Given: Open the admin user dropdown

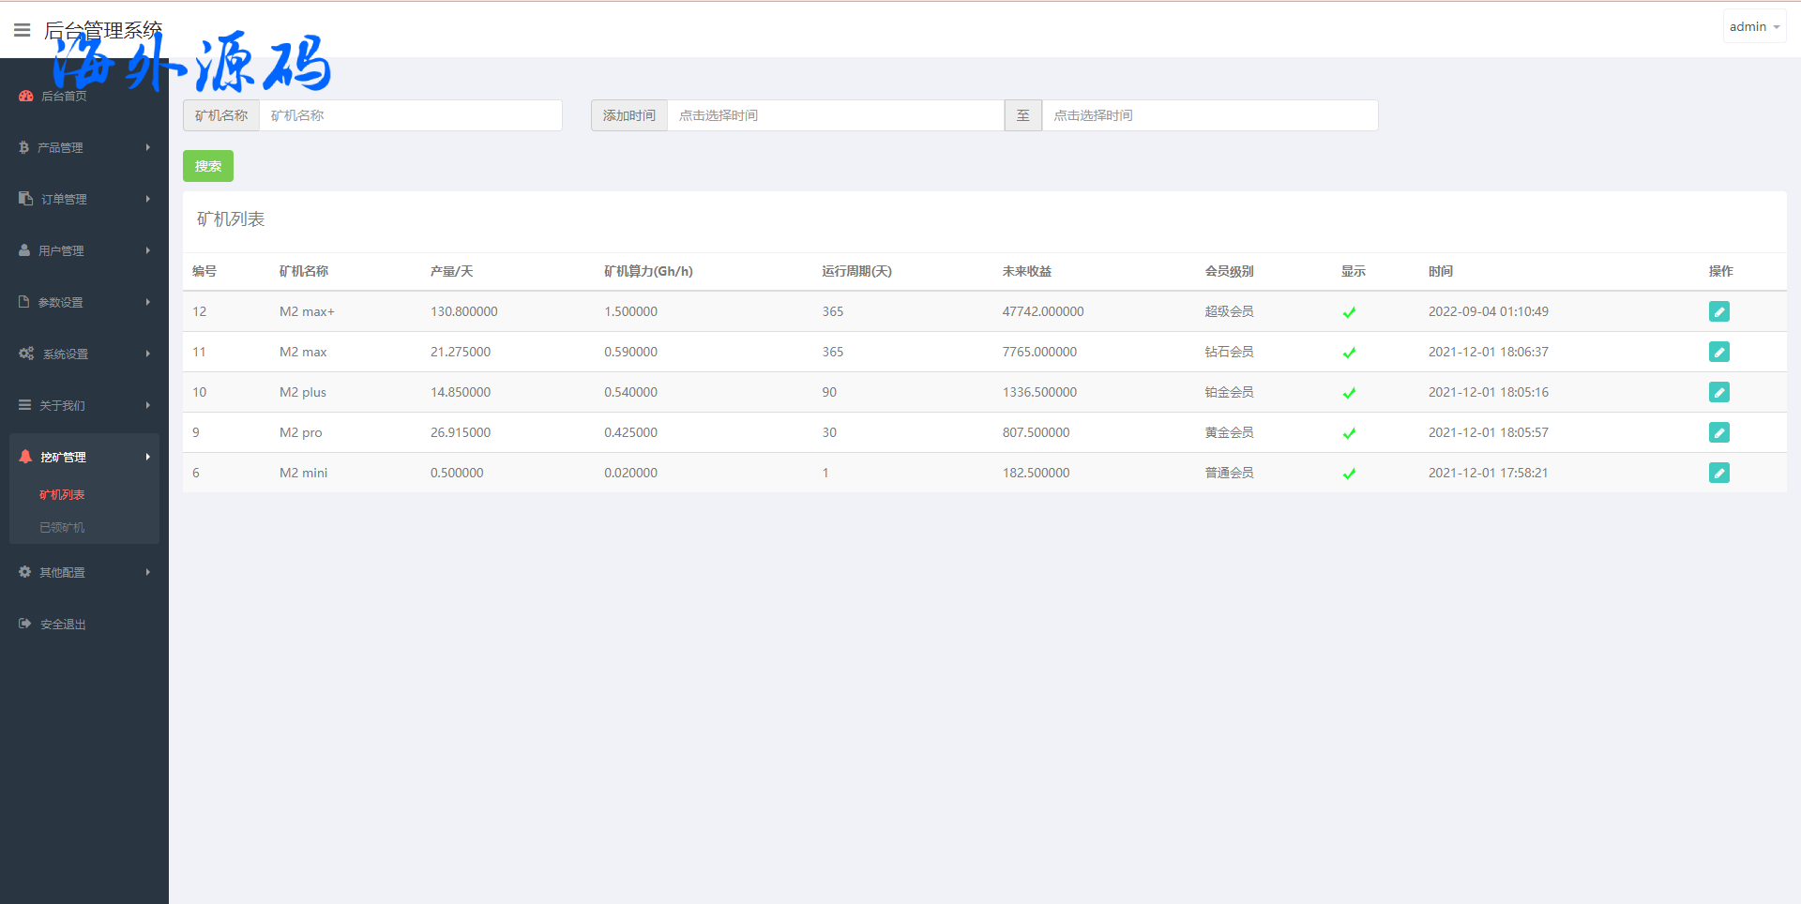Looking at the screenshot, I should click(1753, 27).
